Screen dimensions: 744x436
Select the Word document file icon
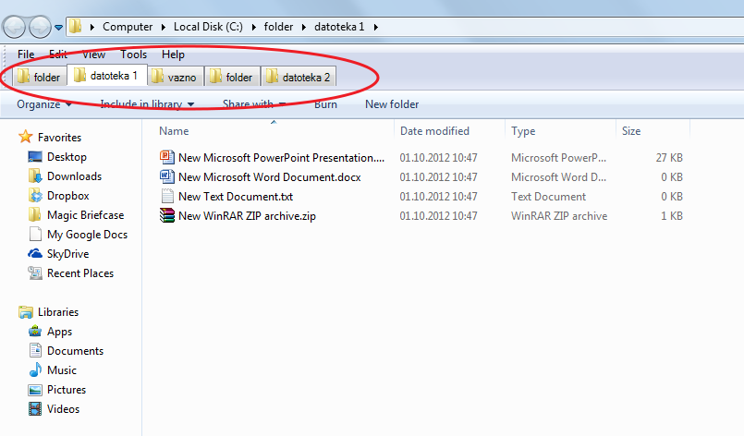[x=166, y=177]
